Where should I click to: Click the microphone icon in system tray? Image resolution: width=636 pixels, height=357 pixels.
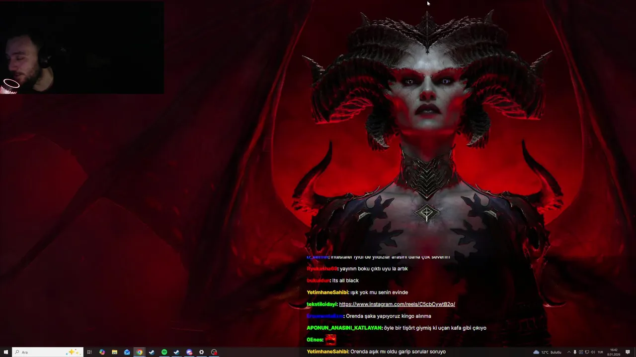[x=575, y=352]
